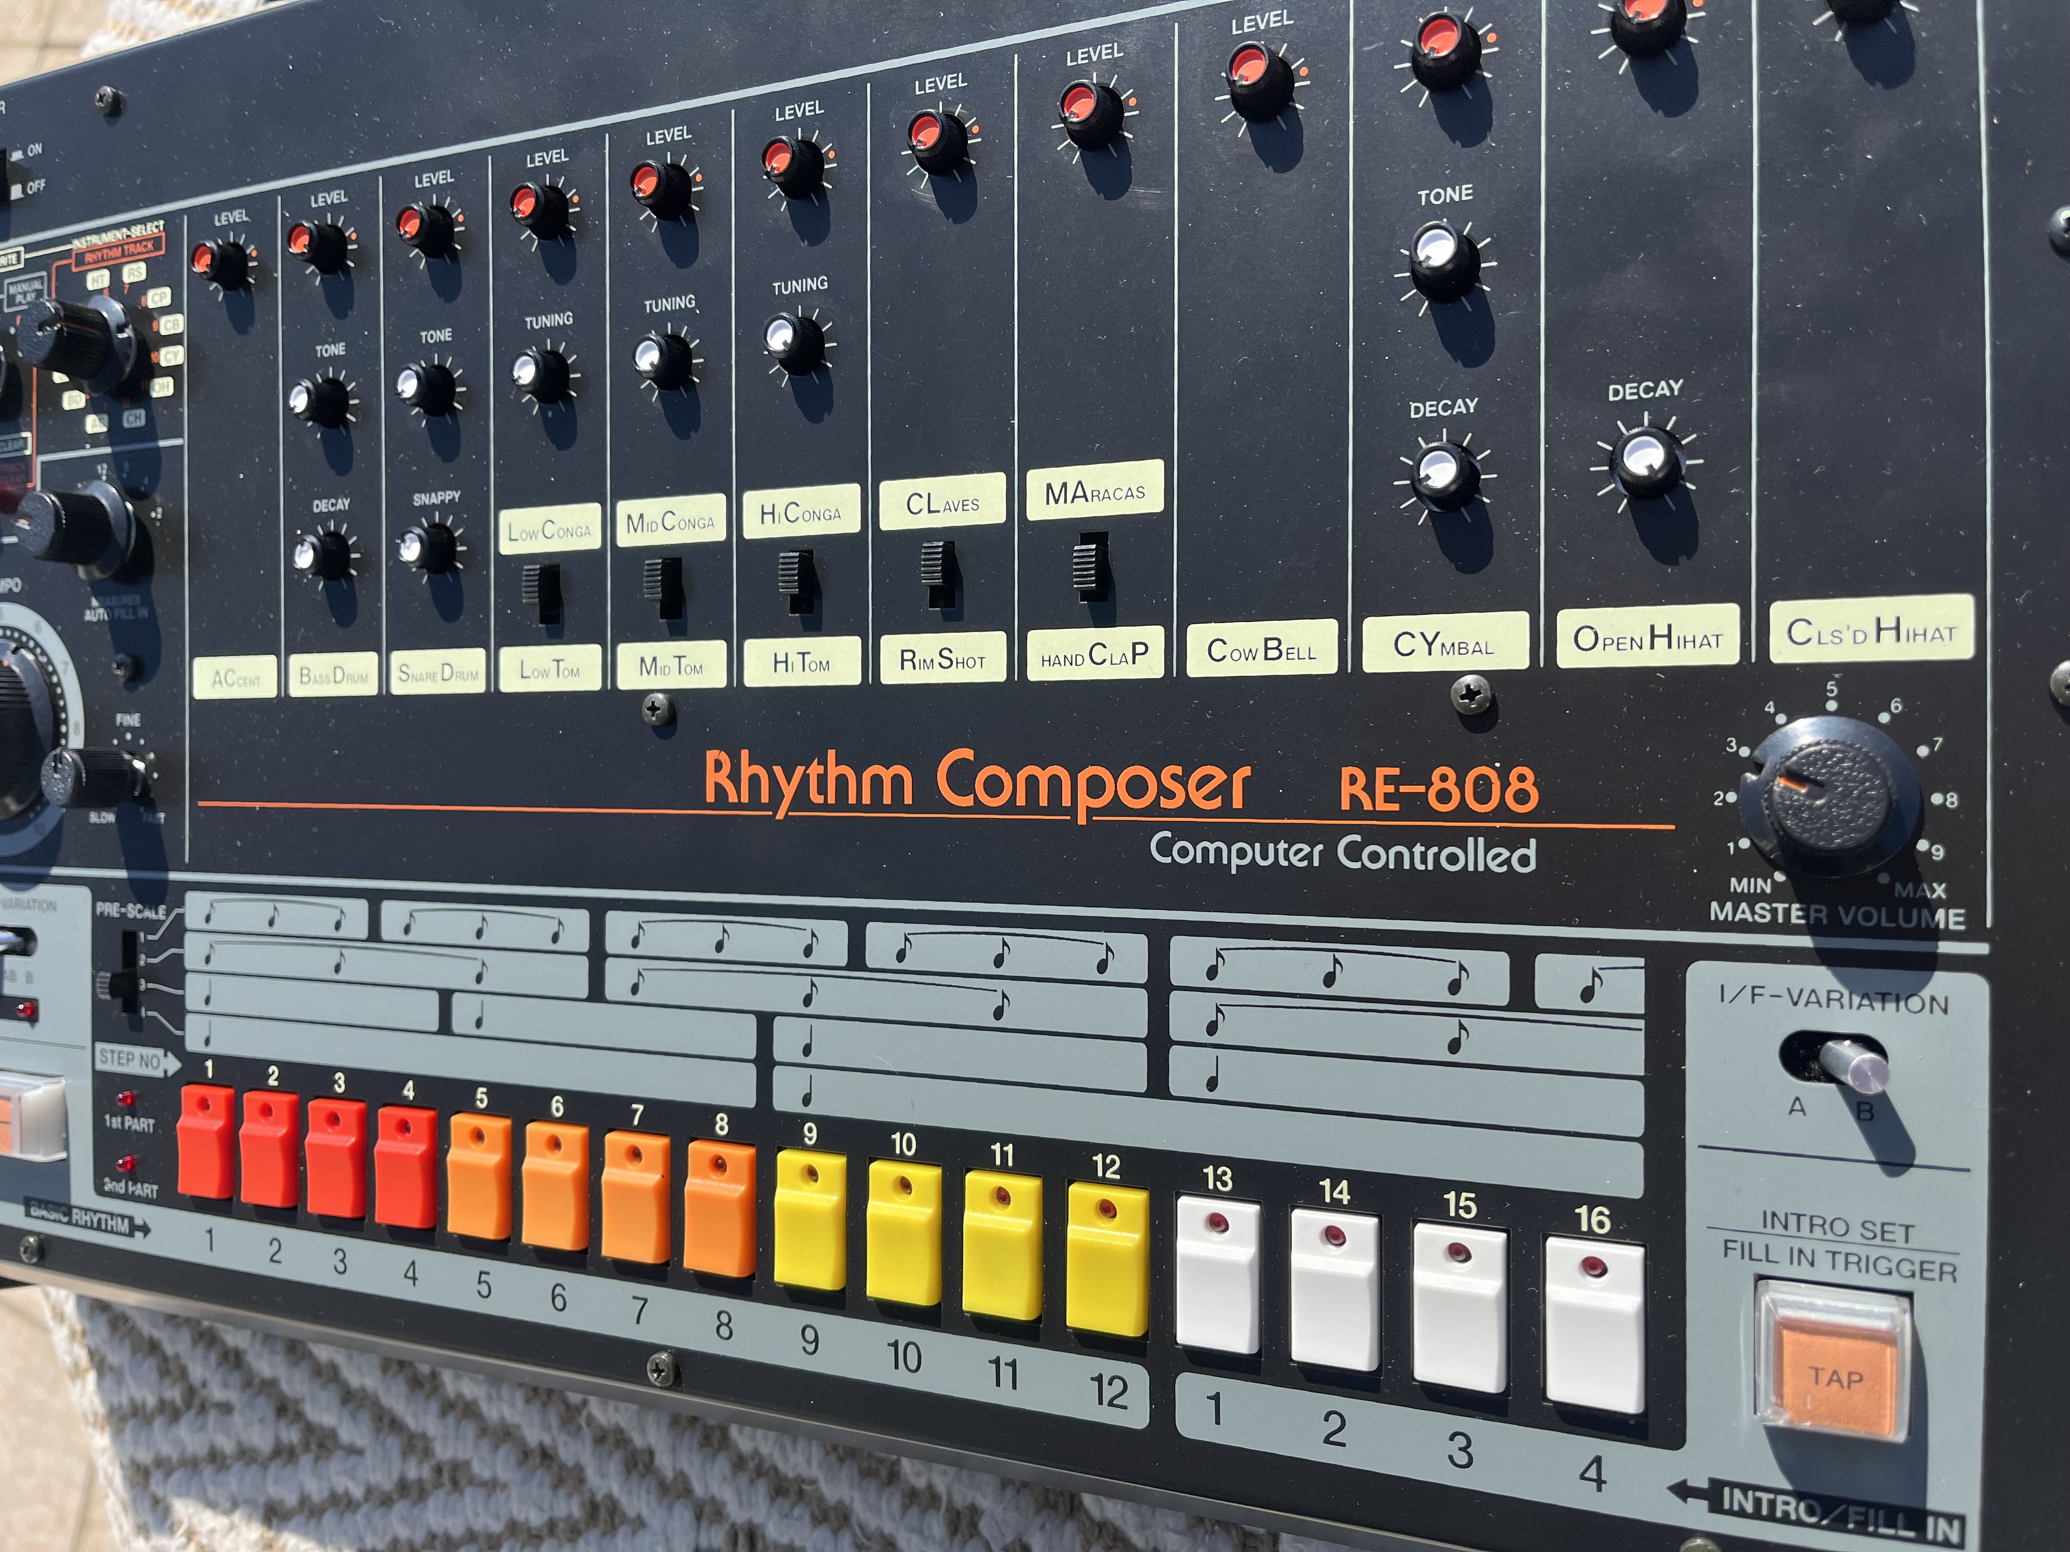Click the 'Maracas' label
The height and width of the screenshot is (1552, 2070).
(1095, 490)
